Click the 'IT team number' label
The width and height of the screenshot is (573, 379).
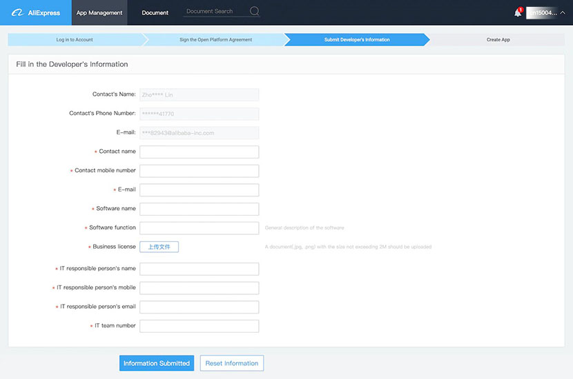(115, 325)
